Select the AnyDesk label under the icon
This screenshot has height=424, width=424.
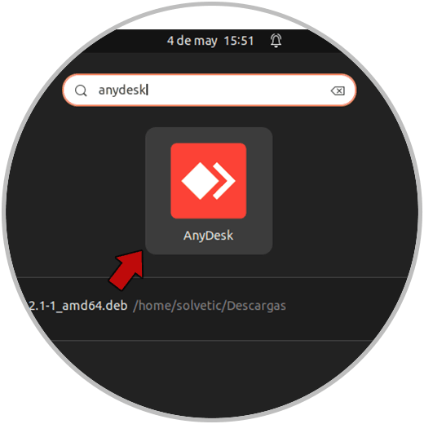(209, 236)
